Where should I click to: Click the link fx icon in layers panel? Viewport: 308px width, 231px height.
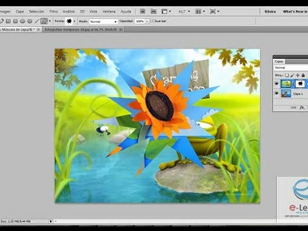294,108
